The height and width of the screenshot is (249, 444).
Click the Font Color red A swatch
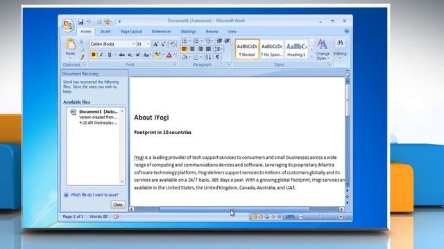click(x=169, y=55)
